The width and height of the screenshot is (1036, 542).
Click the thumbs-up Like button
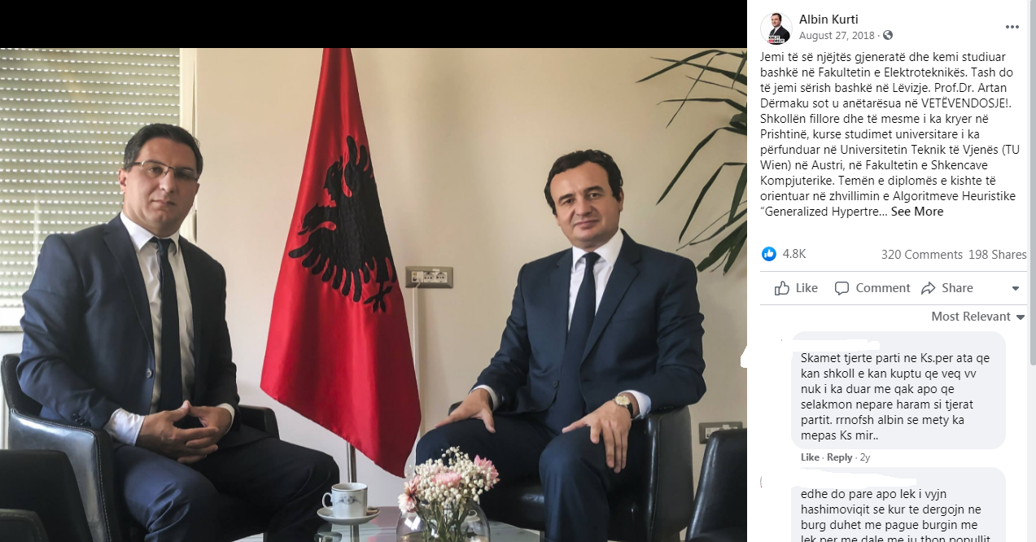796,288
